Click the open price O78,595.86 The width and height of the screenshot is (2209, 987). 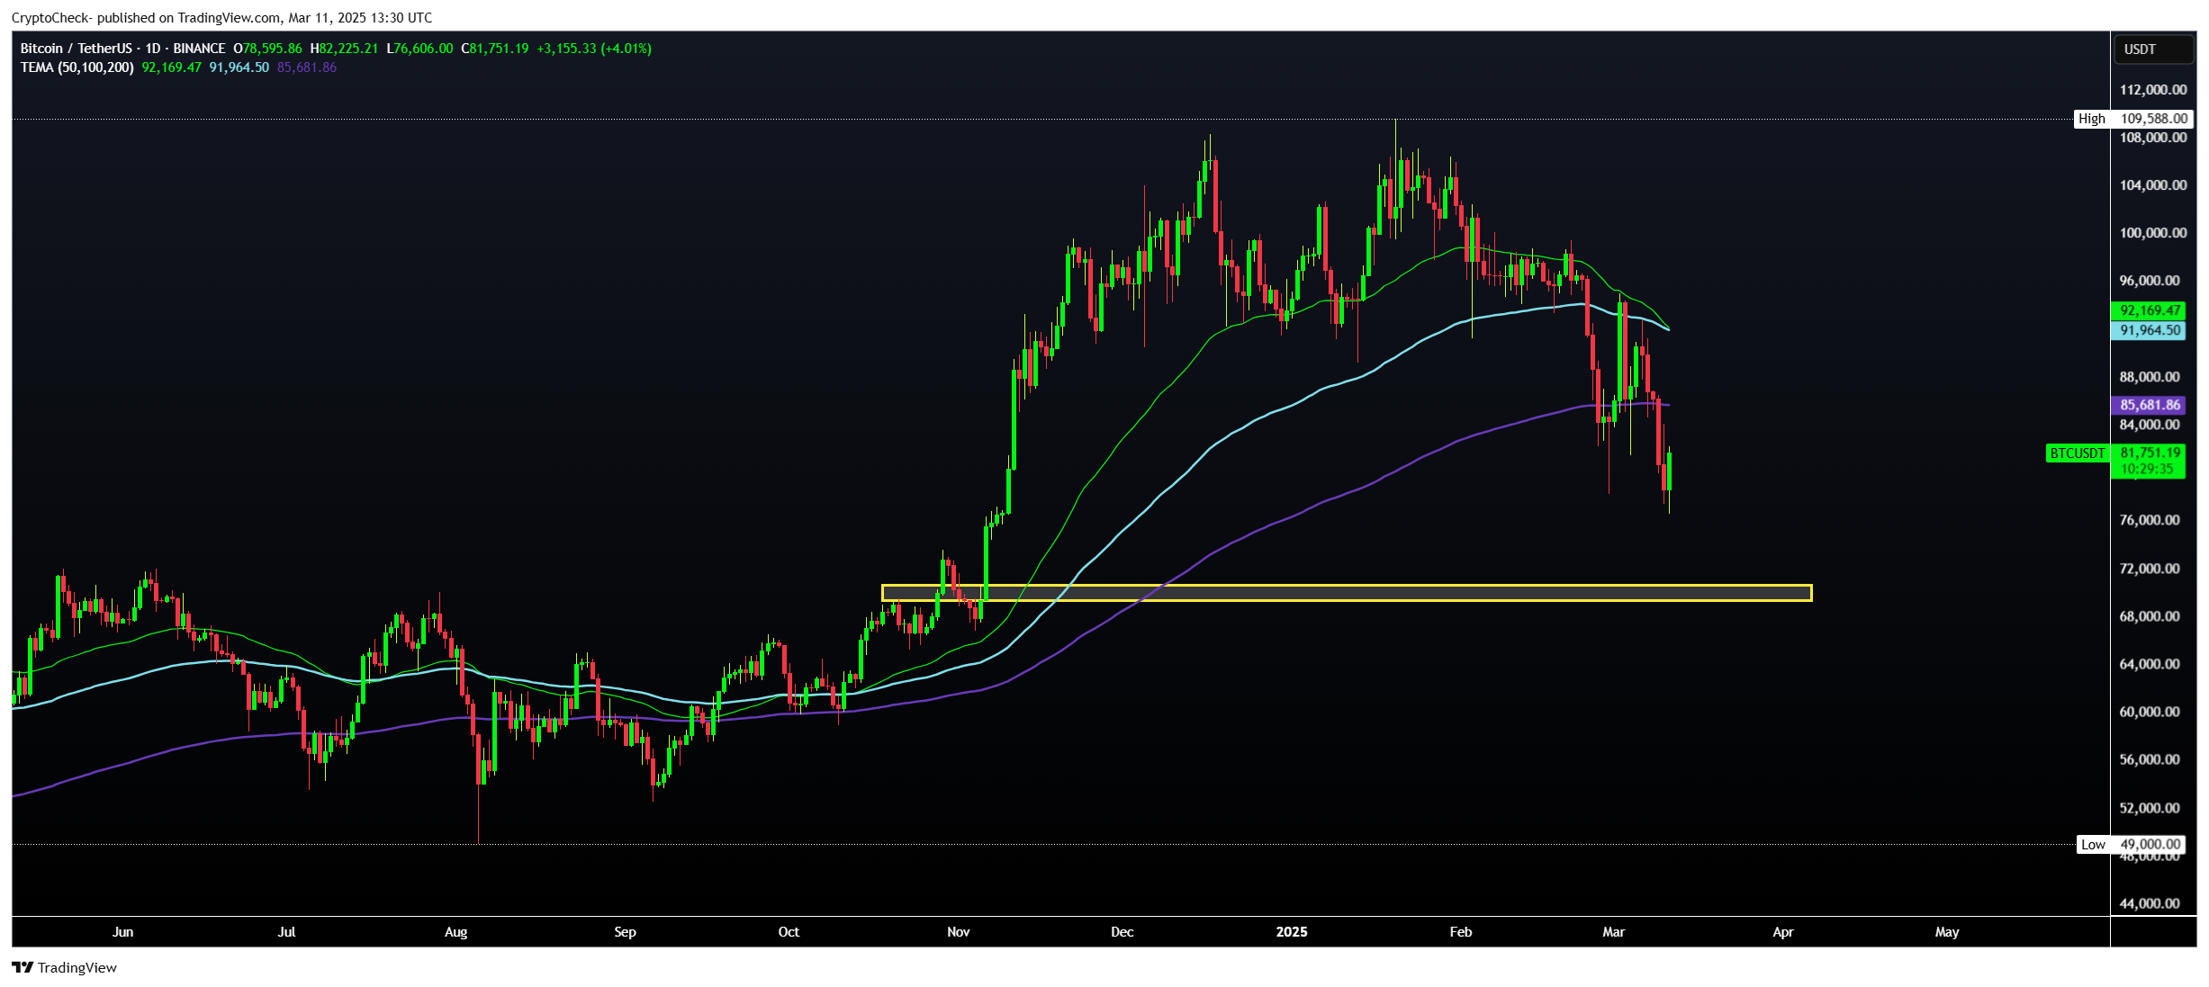coord(267,49)
